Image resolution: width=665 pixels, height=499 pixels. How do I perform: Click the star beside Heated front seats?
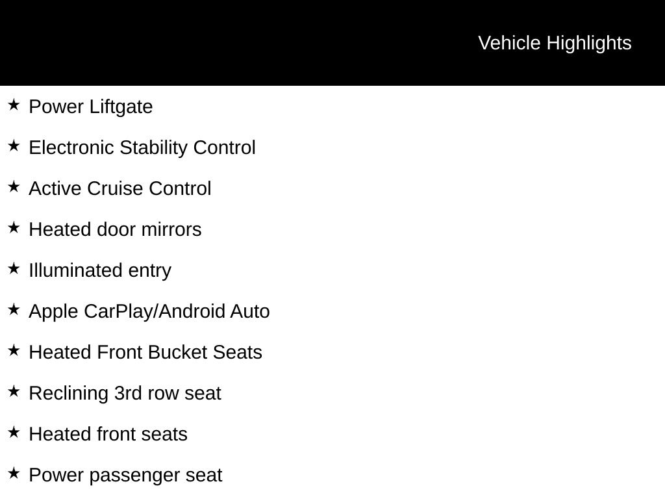point(14,432)
